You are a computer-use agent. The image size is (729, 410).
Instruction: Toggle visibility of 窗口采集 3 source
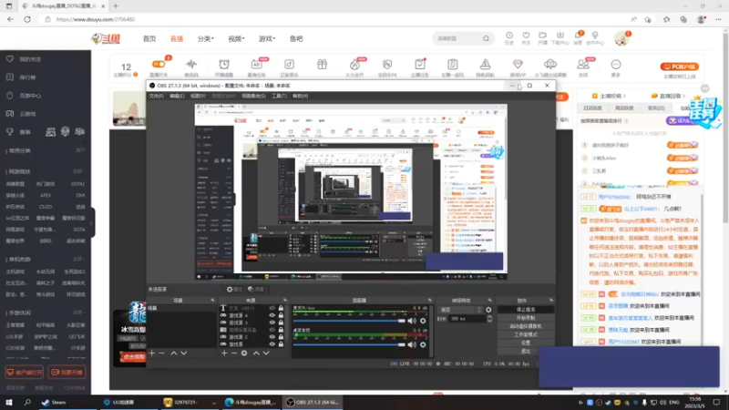click(x=272, y=323)
